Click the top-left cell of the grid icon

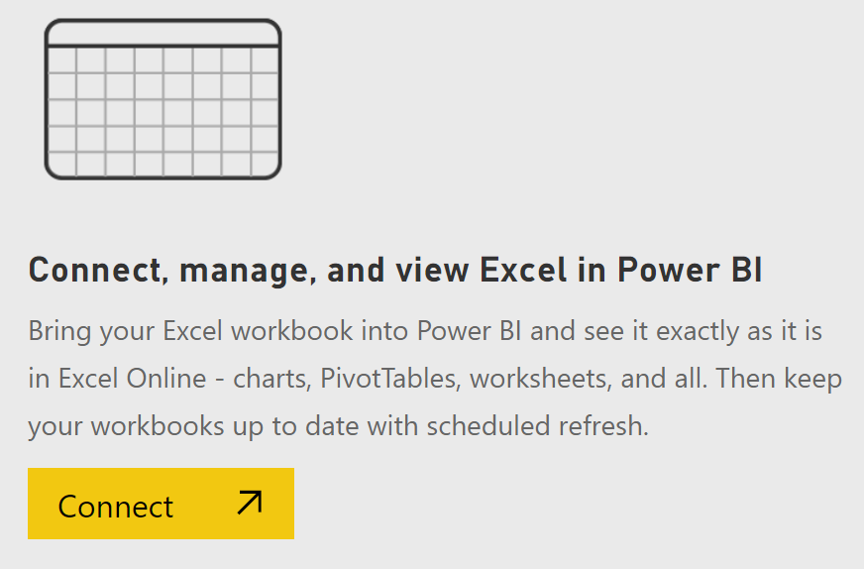(x=61, y=59)
